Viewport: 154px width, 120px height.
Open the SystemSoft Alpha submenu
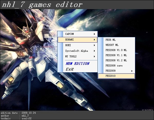tap(78, 51)
